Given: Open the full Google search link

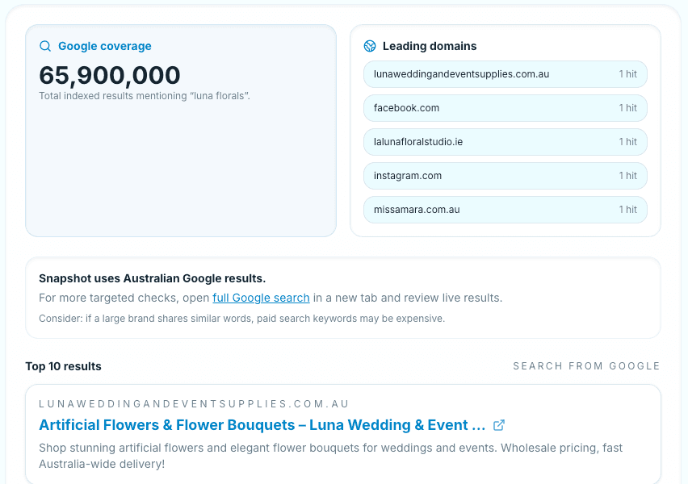Looking at the screenshot, I should coord(261,298).
